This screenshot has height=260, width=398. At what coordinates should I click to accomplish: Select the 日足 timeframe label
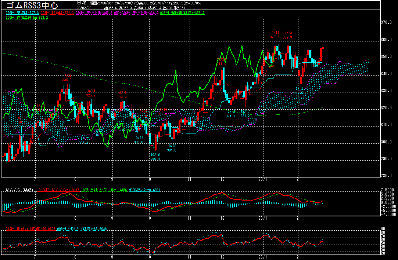tap(82, 2)
